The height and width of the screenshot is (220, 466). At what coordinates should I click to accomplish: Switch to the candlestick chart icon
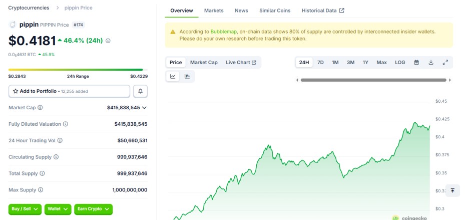pyautogui.click(x=187, y=77)
